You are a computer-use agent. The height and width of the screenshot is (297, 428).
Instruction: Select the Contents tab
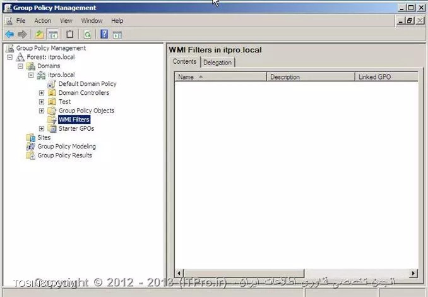(x=185, y=61)
